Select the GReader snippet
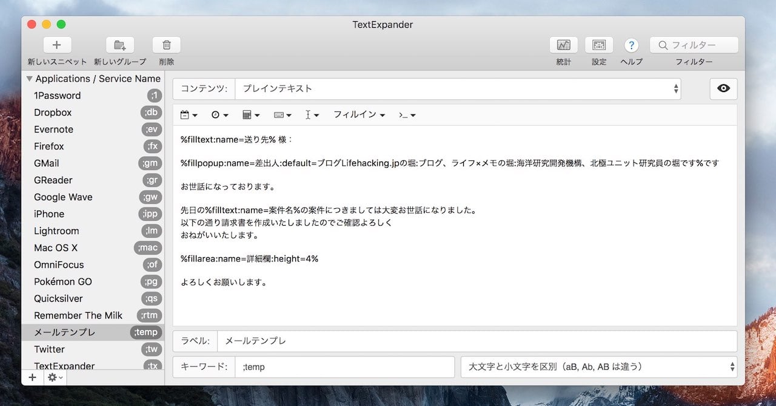The width and height of the screenshot is (776, 406). (93, 180)
